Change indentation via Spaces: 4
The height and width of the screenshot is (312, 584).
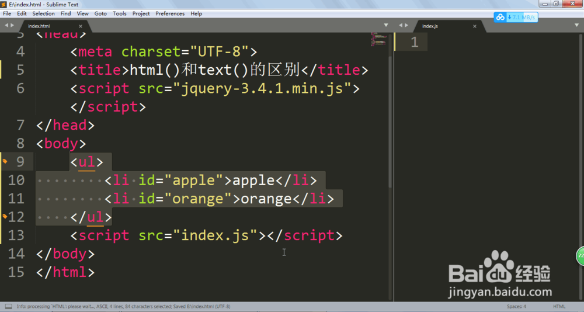516,306
